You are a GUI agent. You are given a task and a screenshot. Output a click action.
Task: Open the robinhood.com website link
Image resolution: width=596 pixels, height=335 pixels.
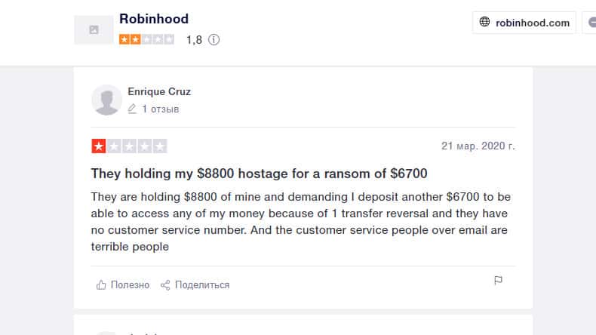point(532,23)
